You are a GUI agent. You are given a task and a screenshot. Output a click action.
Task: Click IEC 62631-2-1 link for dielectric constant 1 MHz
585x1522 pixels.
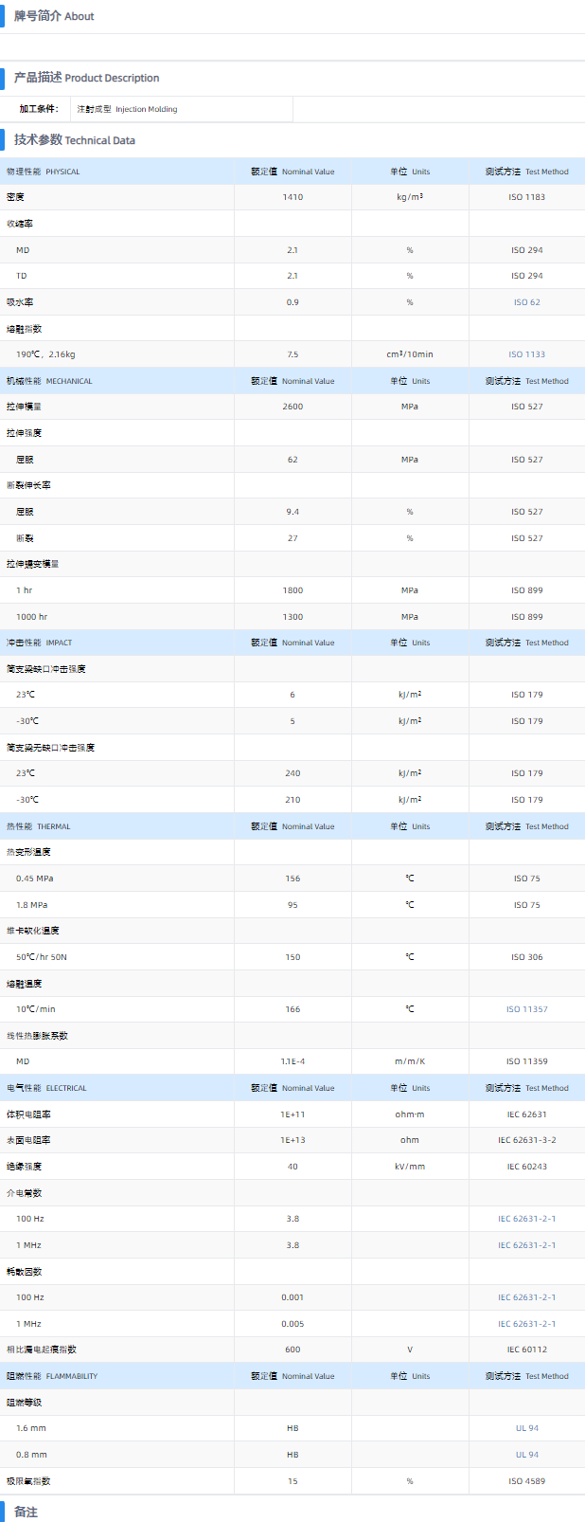tap(526, 1245)
